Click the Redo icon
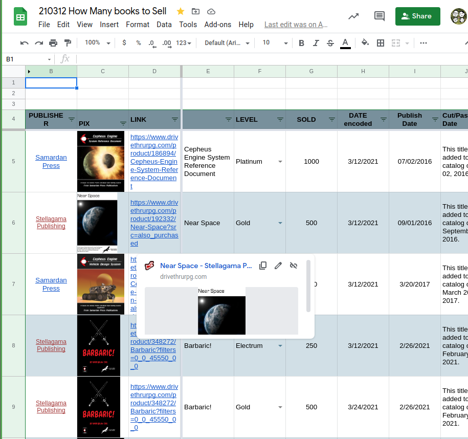This screenshot has height=439, width=468. (x=39, y=43)
